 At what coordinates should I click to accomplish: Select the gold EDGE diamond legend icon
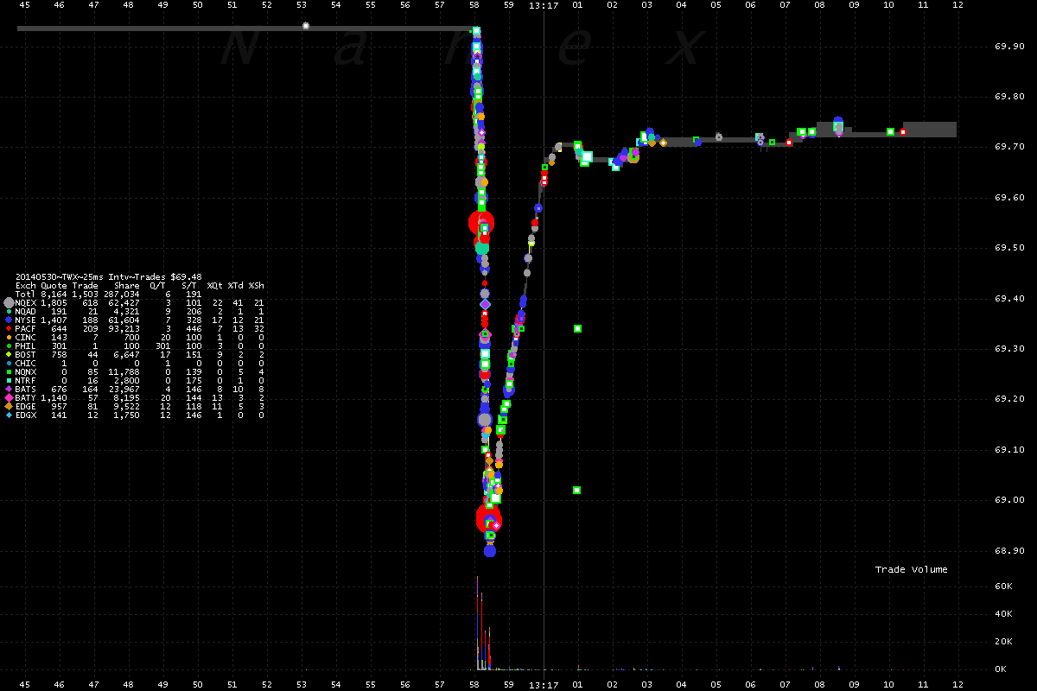click(x=9, y=407)
